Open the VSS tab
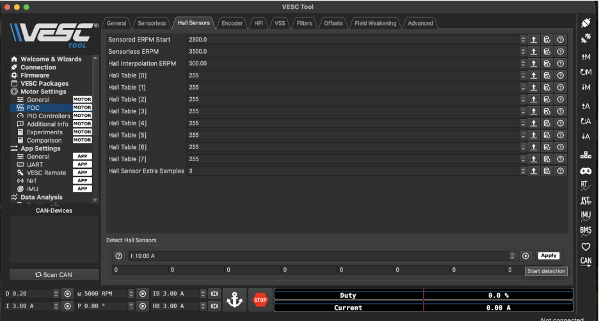The height and width of the screenshot is (321, 599). 280,23
